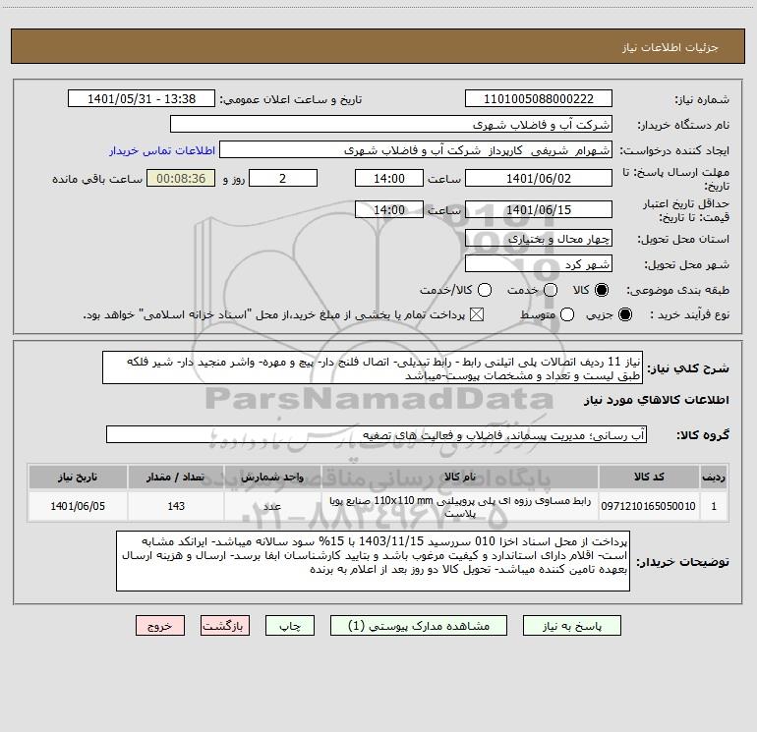Click the remaining days field showing 2
This screenshot has width=757, height=732.
[x=283, y=178]
